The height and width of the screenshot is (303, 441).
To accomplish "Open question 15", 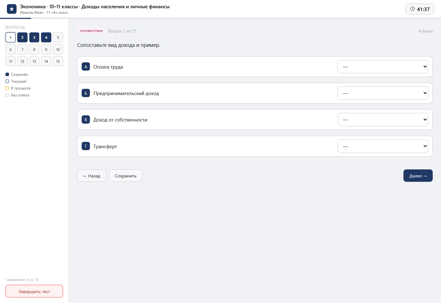I will pos(58,61).
